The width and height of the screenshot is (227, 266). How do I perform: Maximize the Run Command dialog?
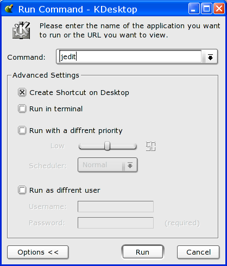point(206,8)
